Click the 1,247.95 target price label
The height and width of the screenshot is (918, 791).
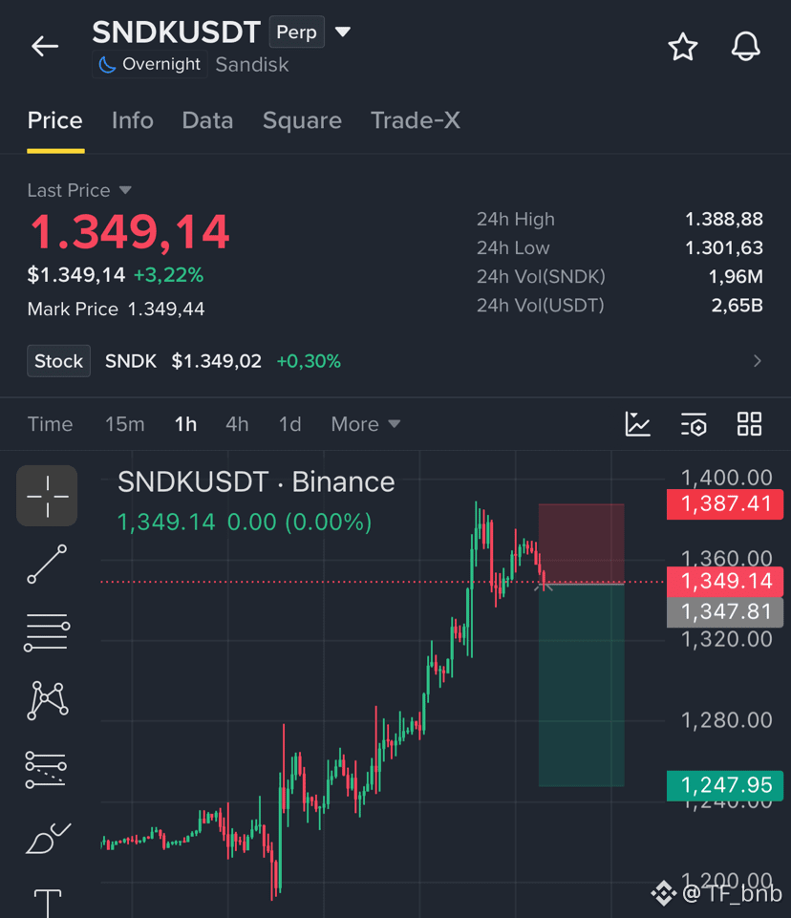point(725,785)
